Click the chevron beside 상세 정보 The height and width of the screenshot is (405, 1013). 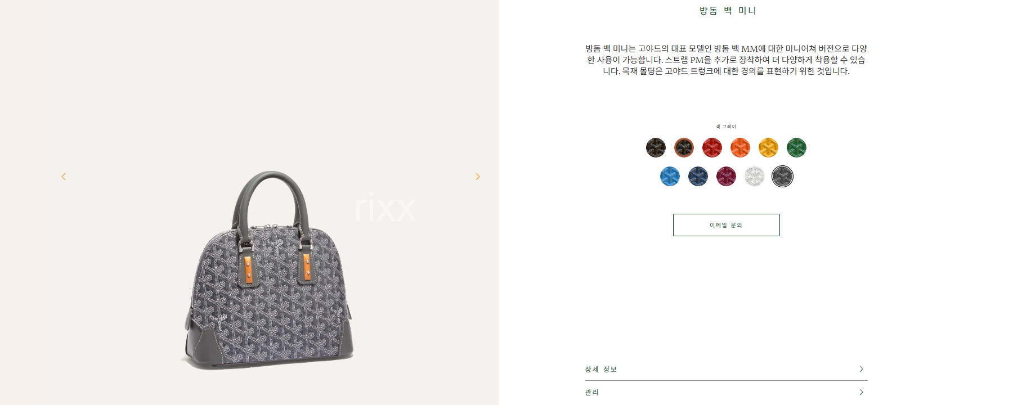click(861, 369)
